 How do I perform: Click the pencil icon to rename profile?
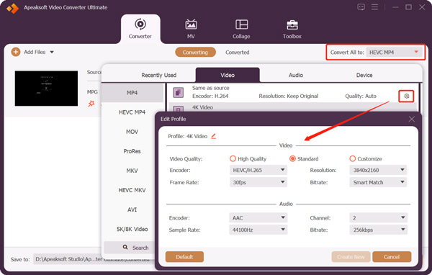pos(214,136)
